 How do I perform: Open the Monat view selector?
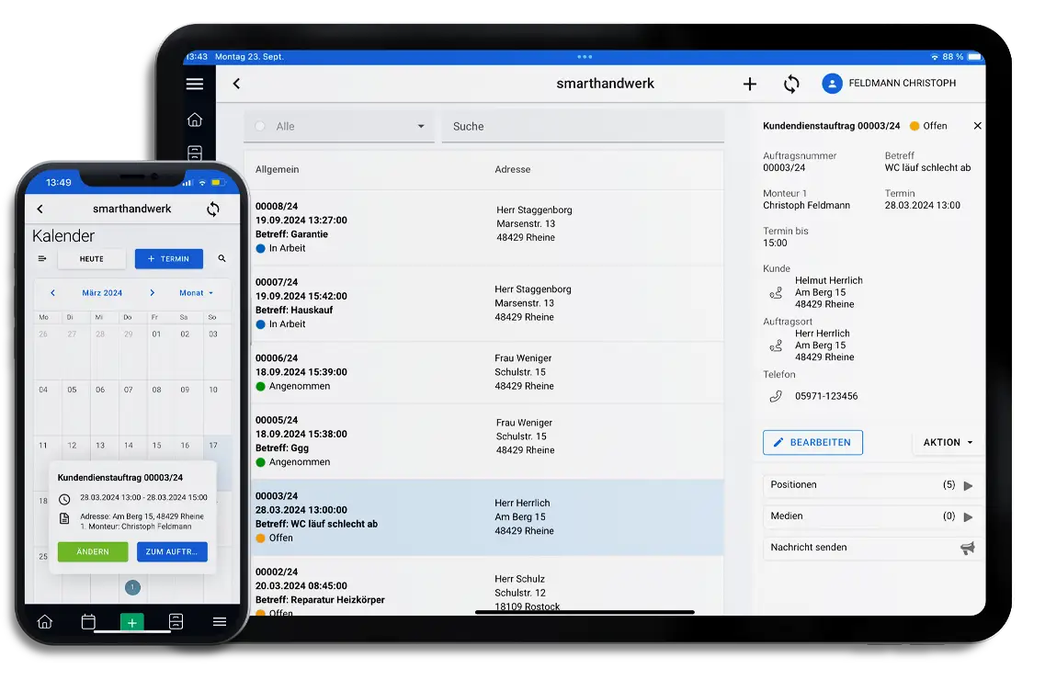point(196,293)
